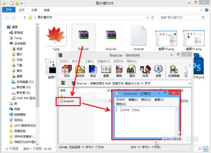Open Notepad's 帮助(H) menu
This screenshot has width=211, height=153.
click(121, 104)
